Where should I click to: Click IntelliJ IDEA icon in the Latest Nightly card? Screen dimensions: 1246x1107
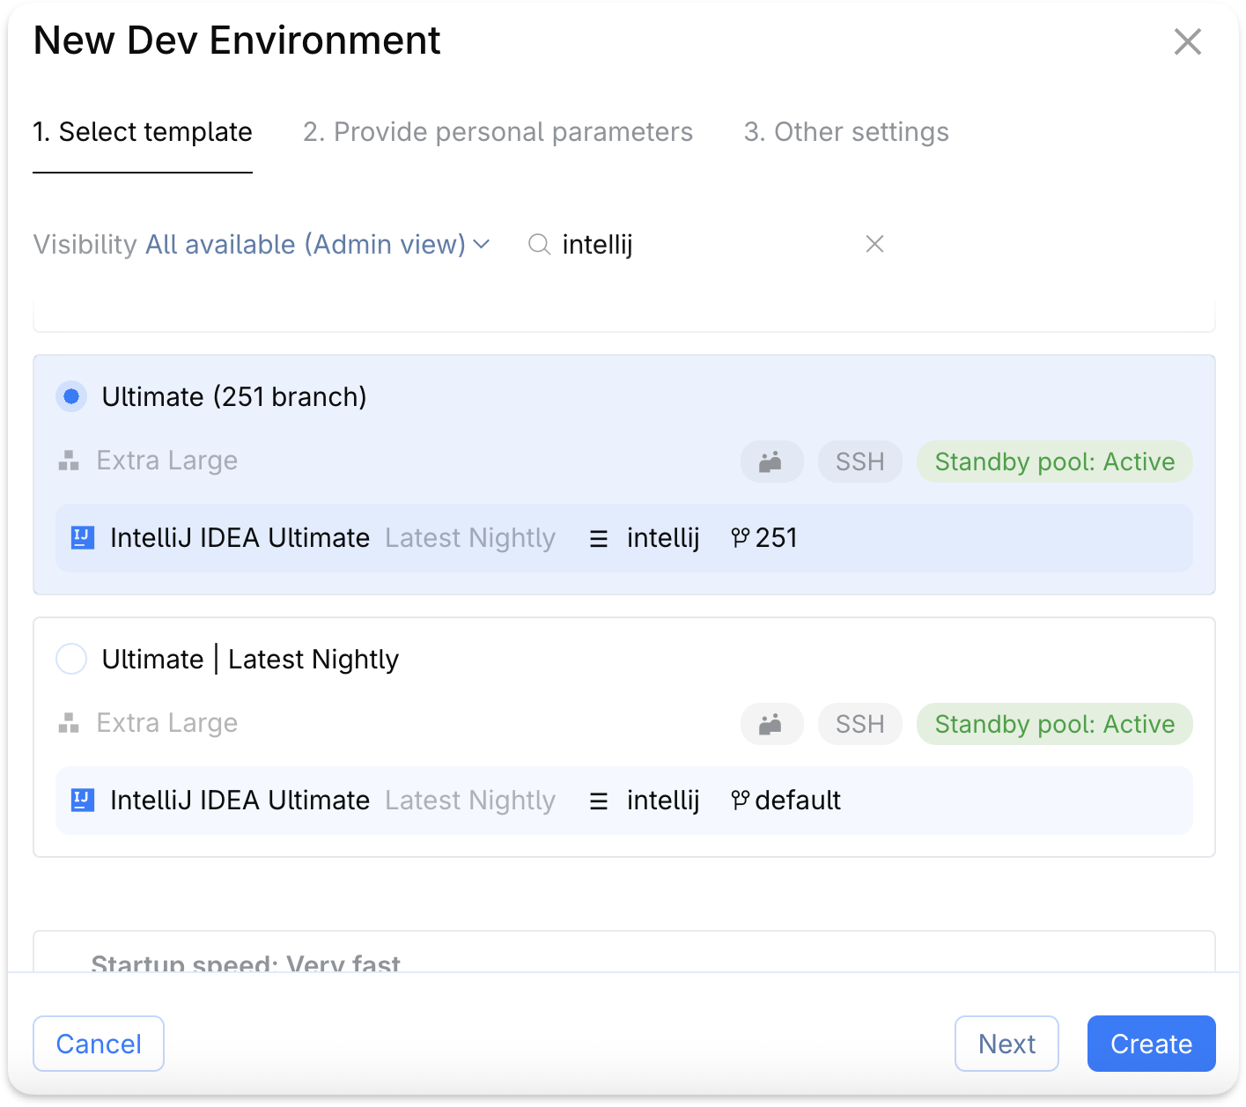pyautogui.click(x=82, y=800)
